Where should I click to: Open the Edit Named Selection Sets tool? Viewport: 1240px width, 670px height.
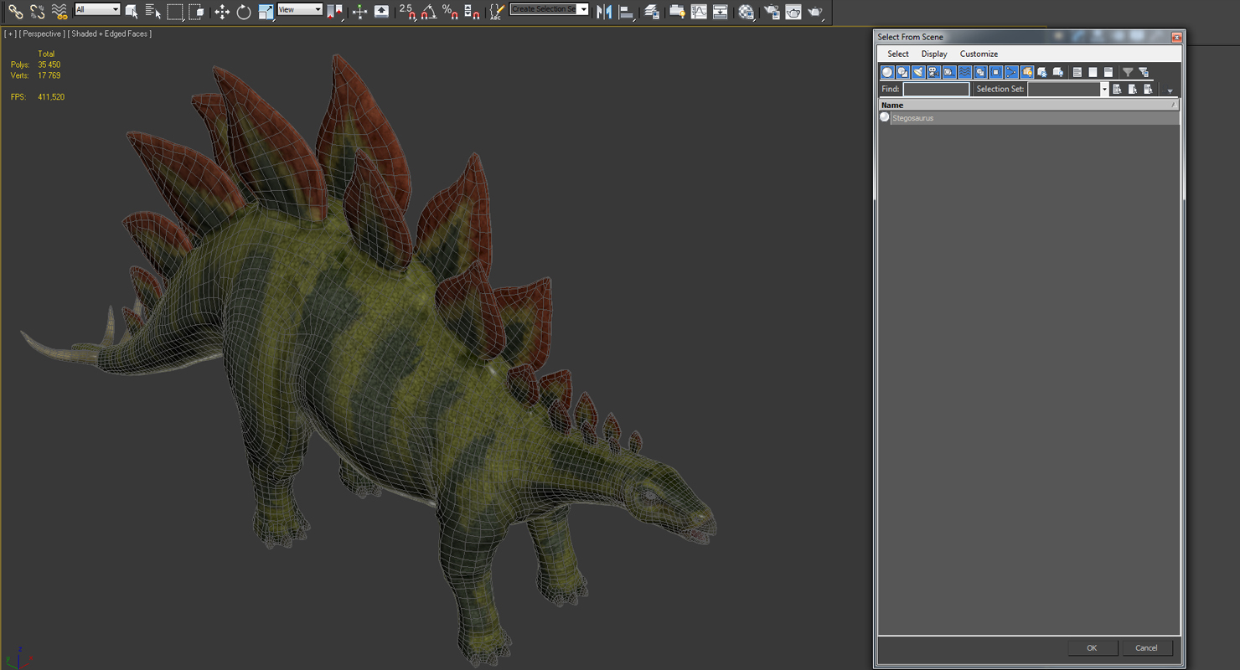point(497,12)
